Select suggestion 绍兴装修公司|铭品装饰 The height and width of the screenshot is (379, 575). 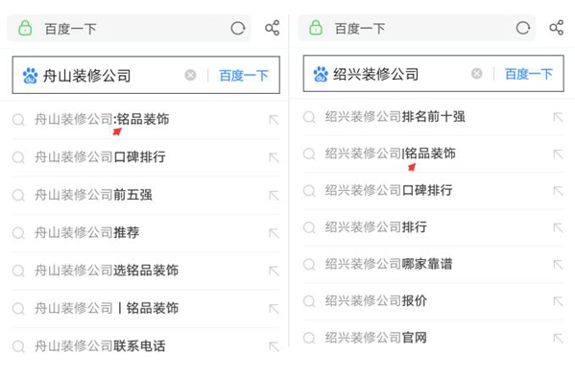434,154
